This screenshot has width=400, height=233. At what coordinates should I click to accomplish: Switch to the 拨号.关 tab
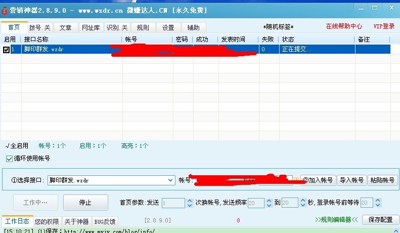(x=40, y=27)
